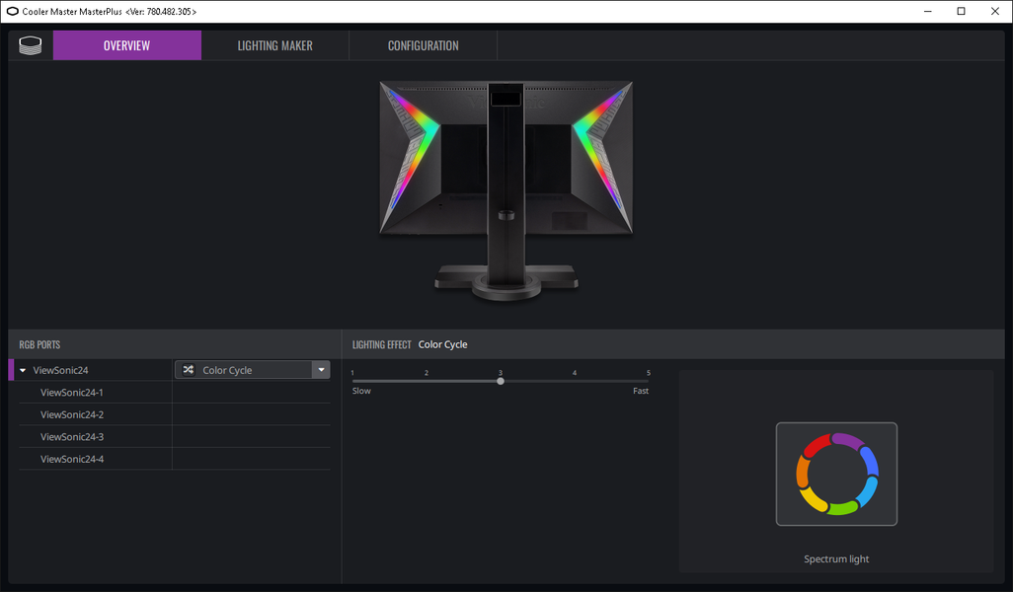This screenshot has width=1013, height=592.
Task: Select ViewSonic24-2 port
Action: click(72, 414)
